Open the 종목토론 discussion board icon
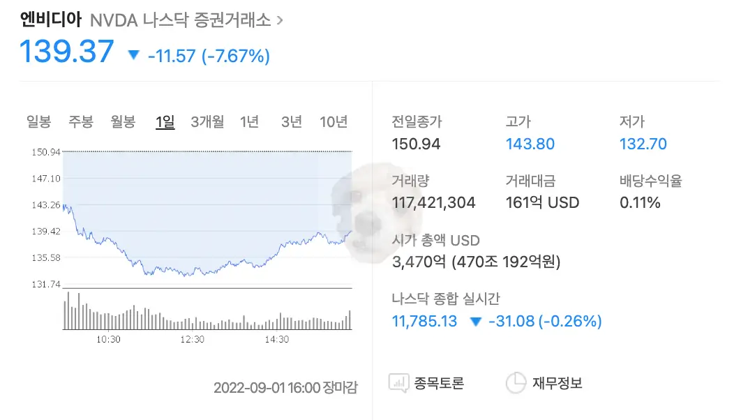This screenshot has width=741, height=420. (398, 382)
